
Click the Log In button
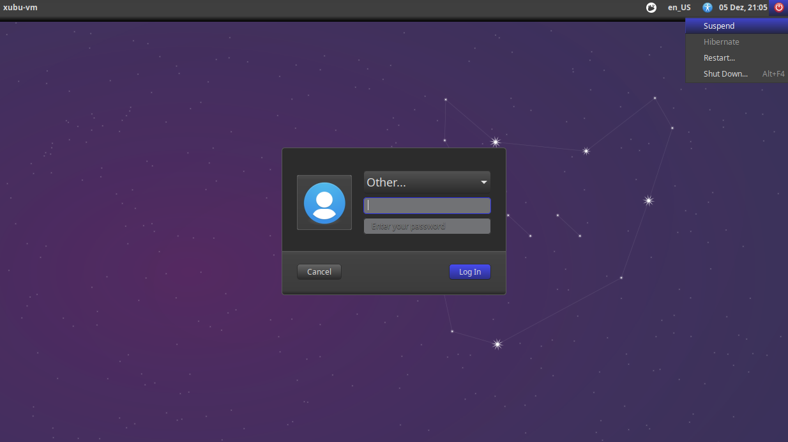tap(470, 271)
